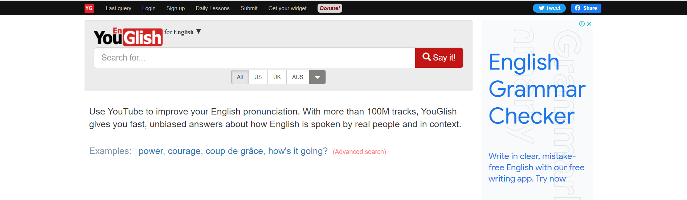
Task: Open the YouGlish main logo
Action: click(x=128, y=37)
